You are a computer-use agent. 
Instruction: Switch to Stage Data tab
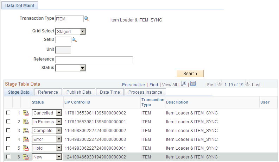tap(19, 92)
